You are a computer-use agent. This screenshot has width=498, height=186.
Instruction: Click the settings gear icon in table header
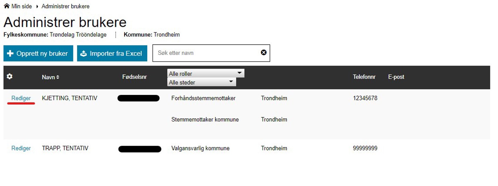(10, 77)
